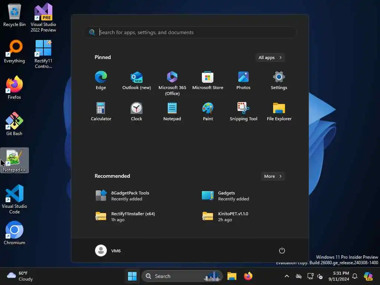Select Chromium desktop shortcut
Viewport: 380px width, 285px height.
pos(14,233)
